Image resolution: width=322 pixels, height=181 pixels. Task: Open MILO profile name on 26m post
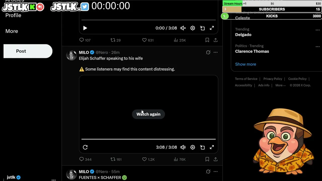[84, 52]
